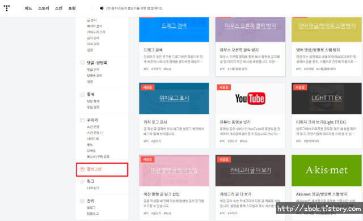This screenshot has width=363, height=221.
Task: Click the gear 관리 icon
Action: 82,201
